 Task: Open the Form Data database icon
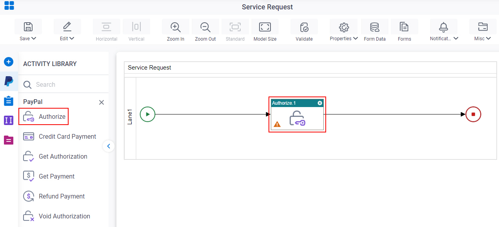(375, 27)
